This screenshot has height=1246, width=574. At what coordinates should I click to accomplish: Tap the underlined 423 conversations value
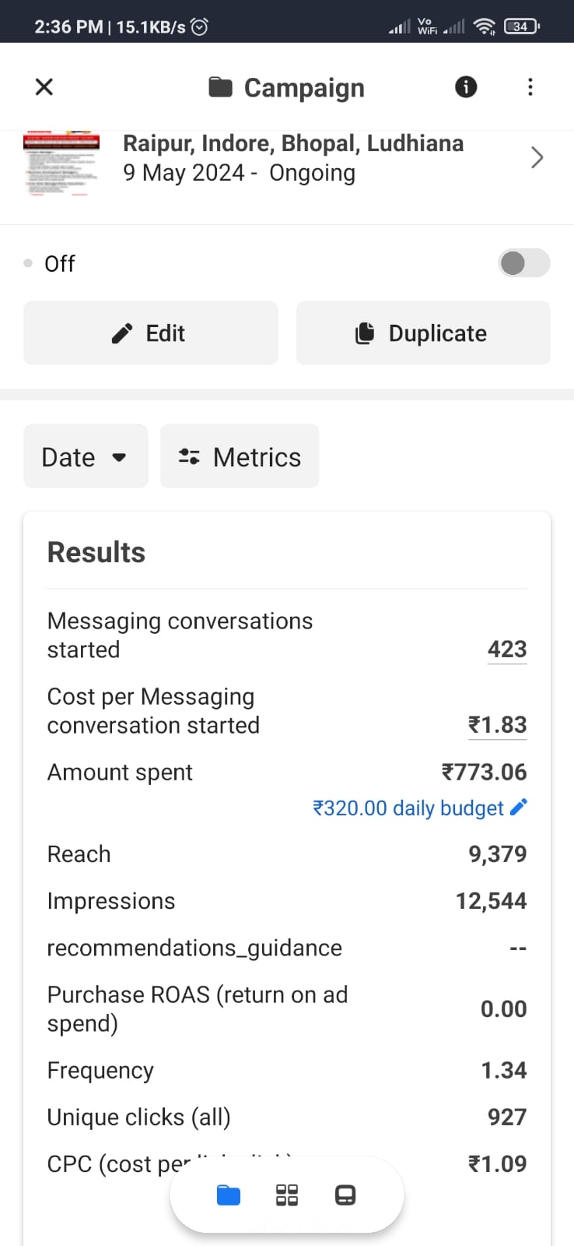[x=507, y=649]
